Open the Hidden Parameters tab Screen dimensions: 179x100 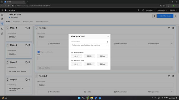coord(42,22)
